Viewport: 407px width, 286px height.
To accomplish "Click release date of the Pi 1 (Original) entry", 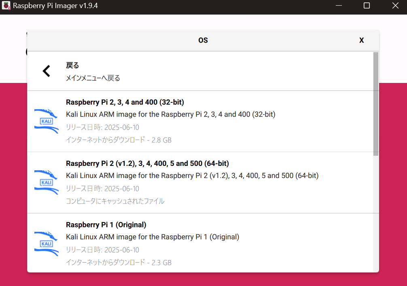I will (102, 250).
